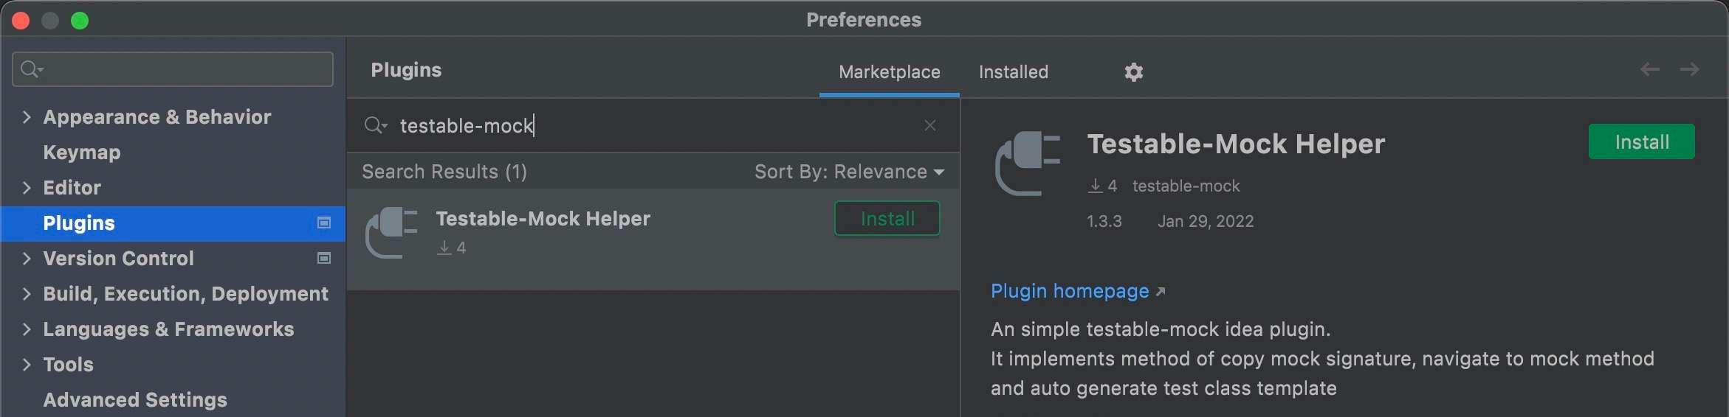Clear the plugin search text with X
Image resolution: width=1729 pixels, height=417 pixels.
tap(930, 126)
